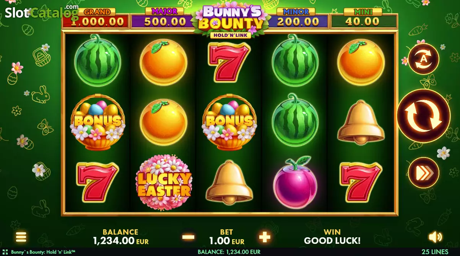Viewport: 460px width, 256px height.
Task: Mute the game sound via speaker icon
Action: 435,237
